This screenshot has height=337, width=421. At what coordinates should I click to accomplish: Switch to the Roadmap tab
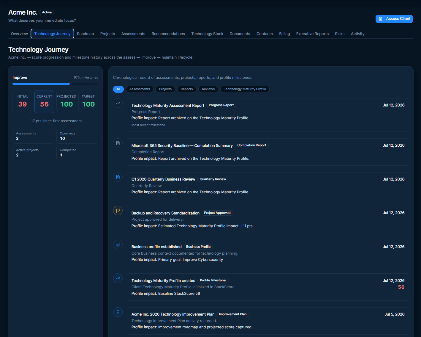[x=86, y=34]
